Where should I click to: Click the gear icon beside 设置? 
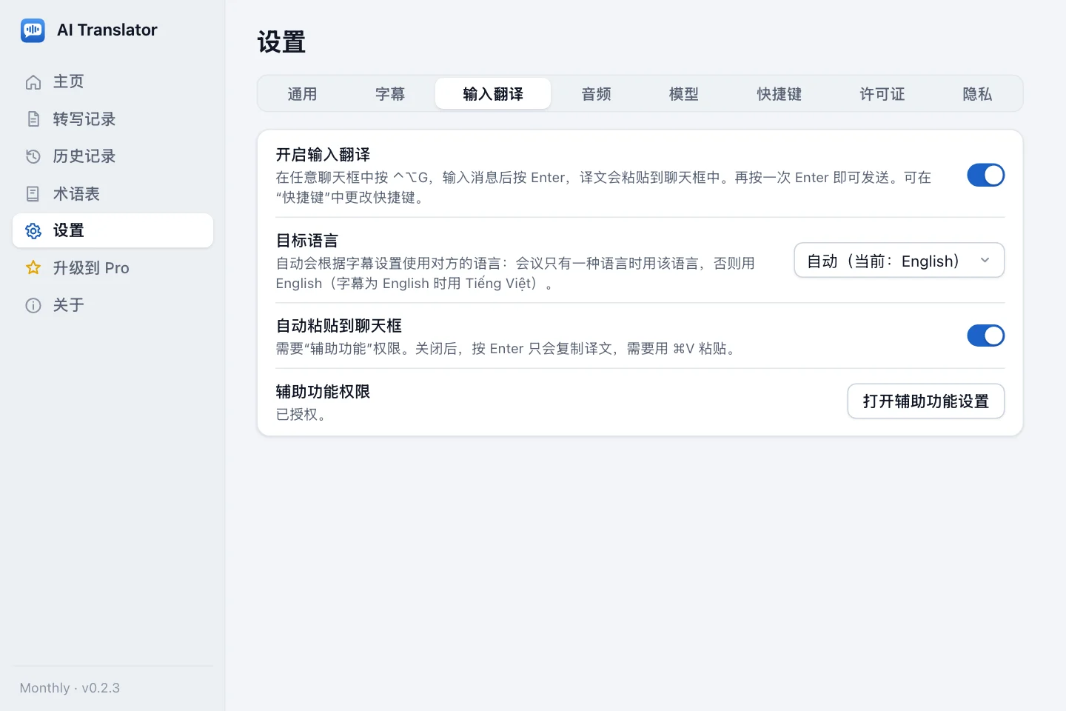point(33,231)
